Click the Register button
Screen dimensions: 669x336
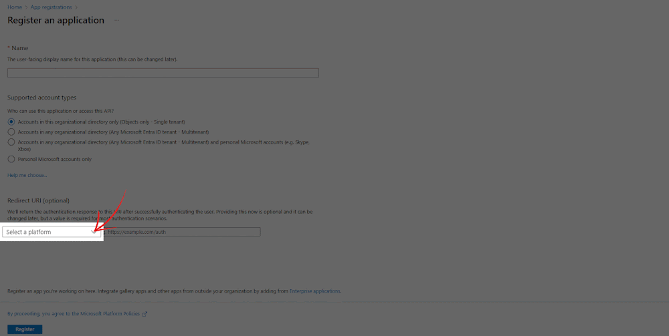click(x=25, y=329)
